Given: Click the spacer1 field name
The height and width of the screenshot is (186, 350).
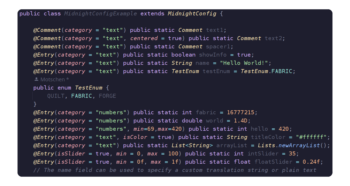Looking at the screenshot, I should pyautogui.click(x=220, y=47).
